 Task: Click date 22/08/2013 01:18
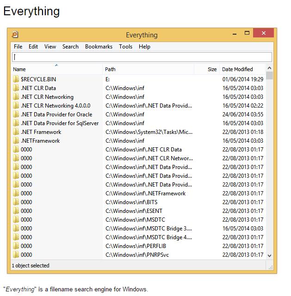(243, 132)
